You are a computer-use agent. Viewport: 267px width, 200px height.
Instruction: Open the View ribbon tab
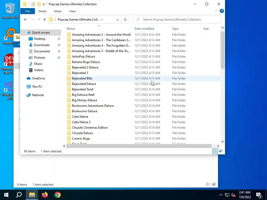[72, 11]
